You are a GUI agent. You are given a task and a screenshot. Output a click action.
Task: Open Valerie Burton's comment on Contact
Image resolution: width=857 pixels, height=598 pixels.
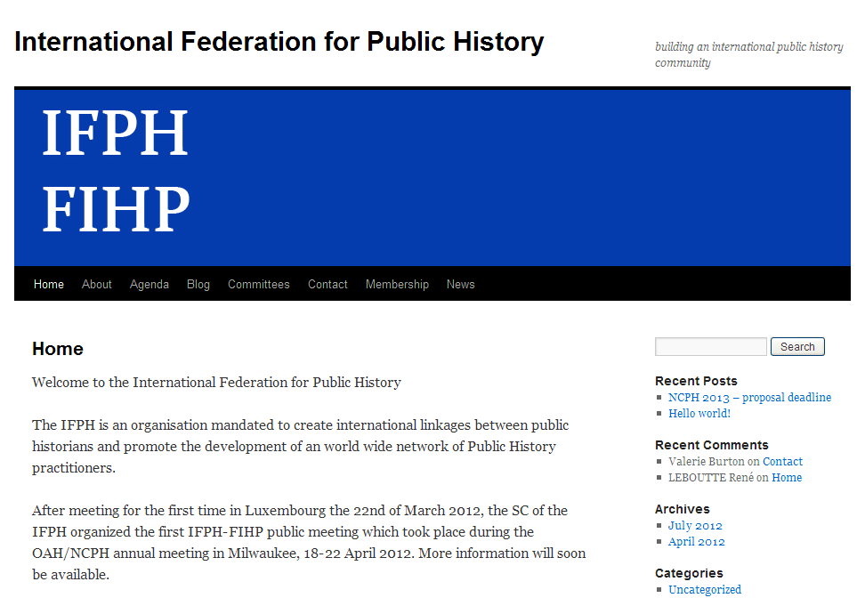[782, 461]
